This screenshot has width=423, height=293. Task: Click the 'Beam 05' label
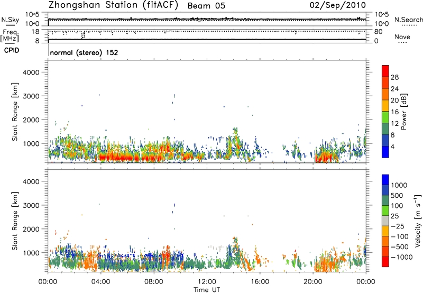[206, 6]
